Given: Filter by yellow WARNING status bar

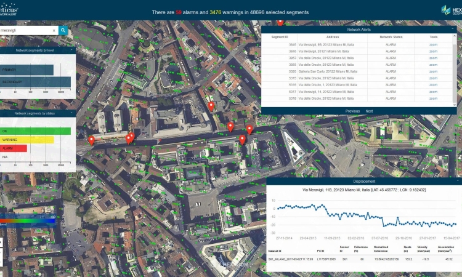Looking at the screenshot, I should (27, 140).
